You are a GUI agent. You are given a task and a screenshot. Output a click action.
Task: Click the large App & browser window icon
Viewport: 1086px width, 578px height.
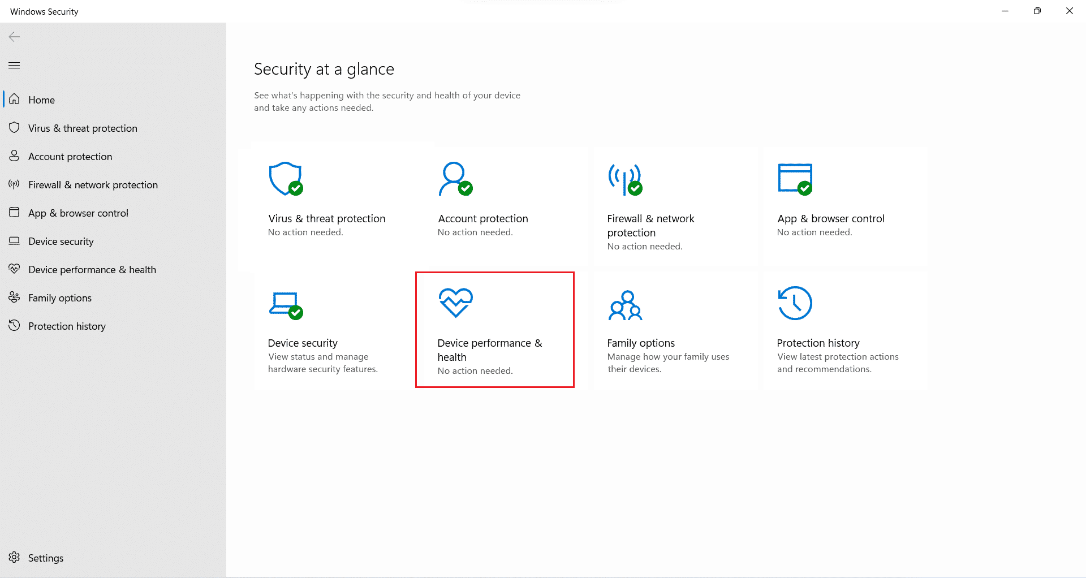pos(795,179)
